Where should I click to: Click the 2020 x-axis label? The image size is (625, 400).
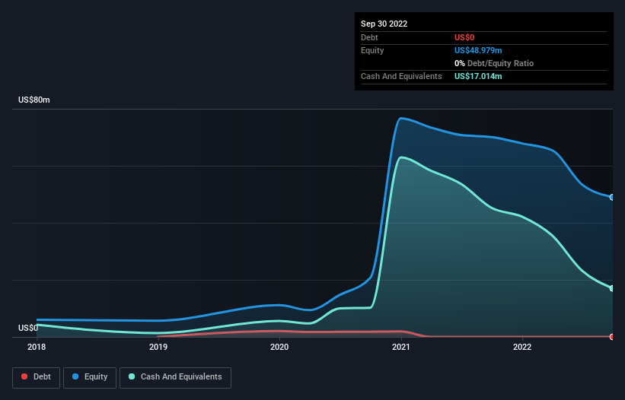coord(279,347)
